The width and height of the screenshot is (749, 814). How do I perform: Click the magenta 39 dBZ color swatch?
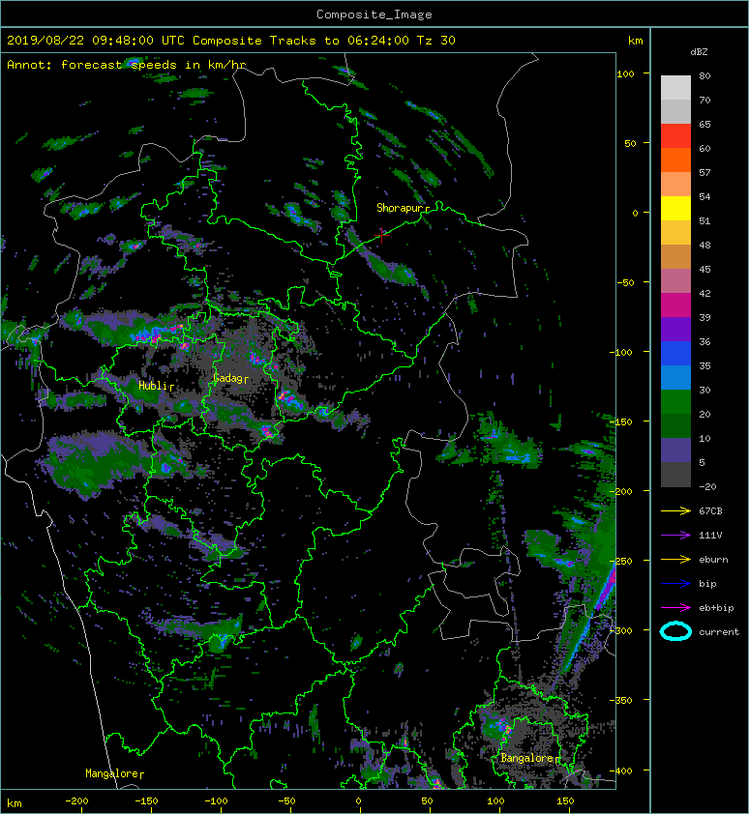pos(675,305)
